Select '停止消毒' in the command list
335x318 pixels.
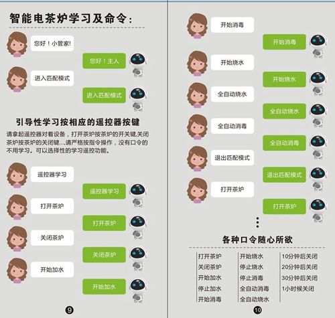click(251, 278)
